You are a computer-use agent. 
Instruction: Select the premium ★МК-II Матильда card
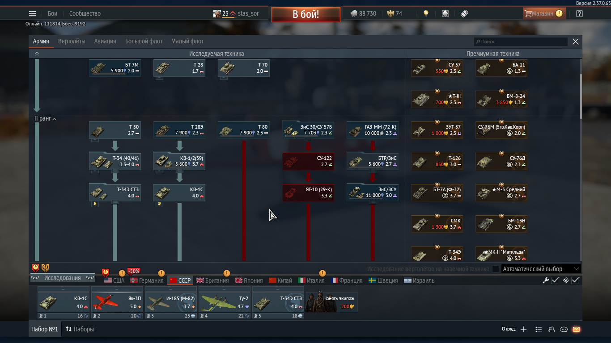tap(501, 254)
